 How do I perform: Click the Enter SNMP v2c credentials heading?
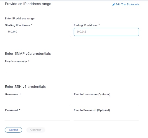point(28,53)
